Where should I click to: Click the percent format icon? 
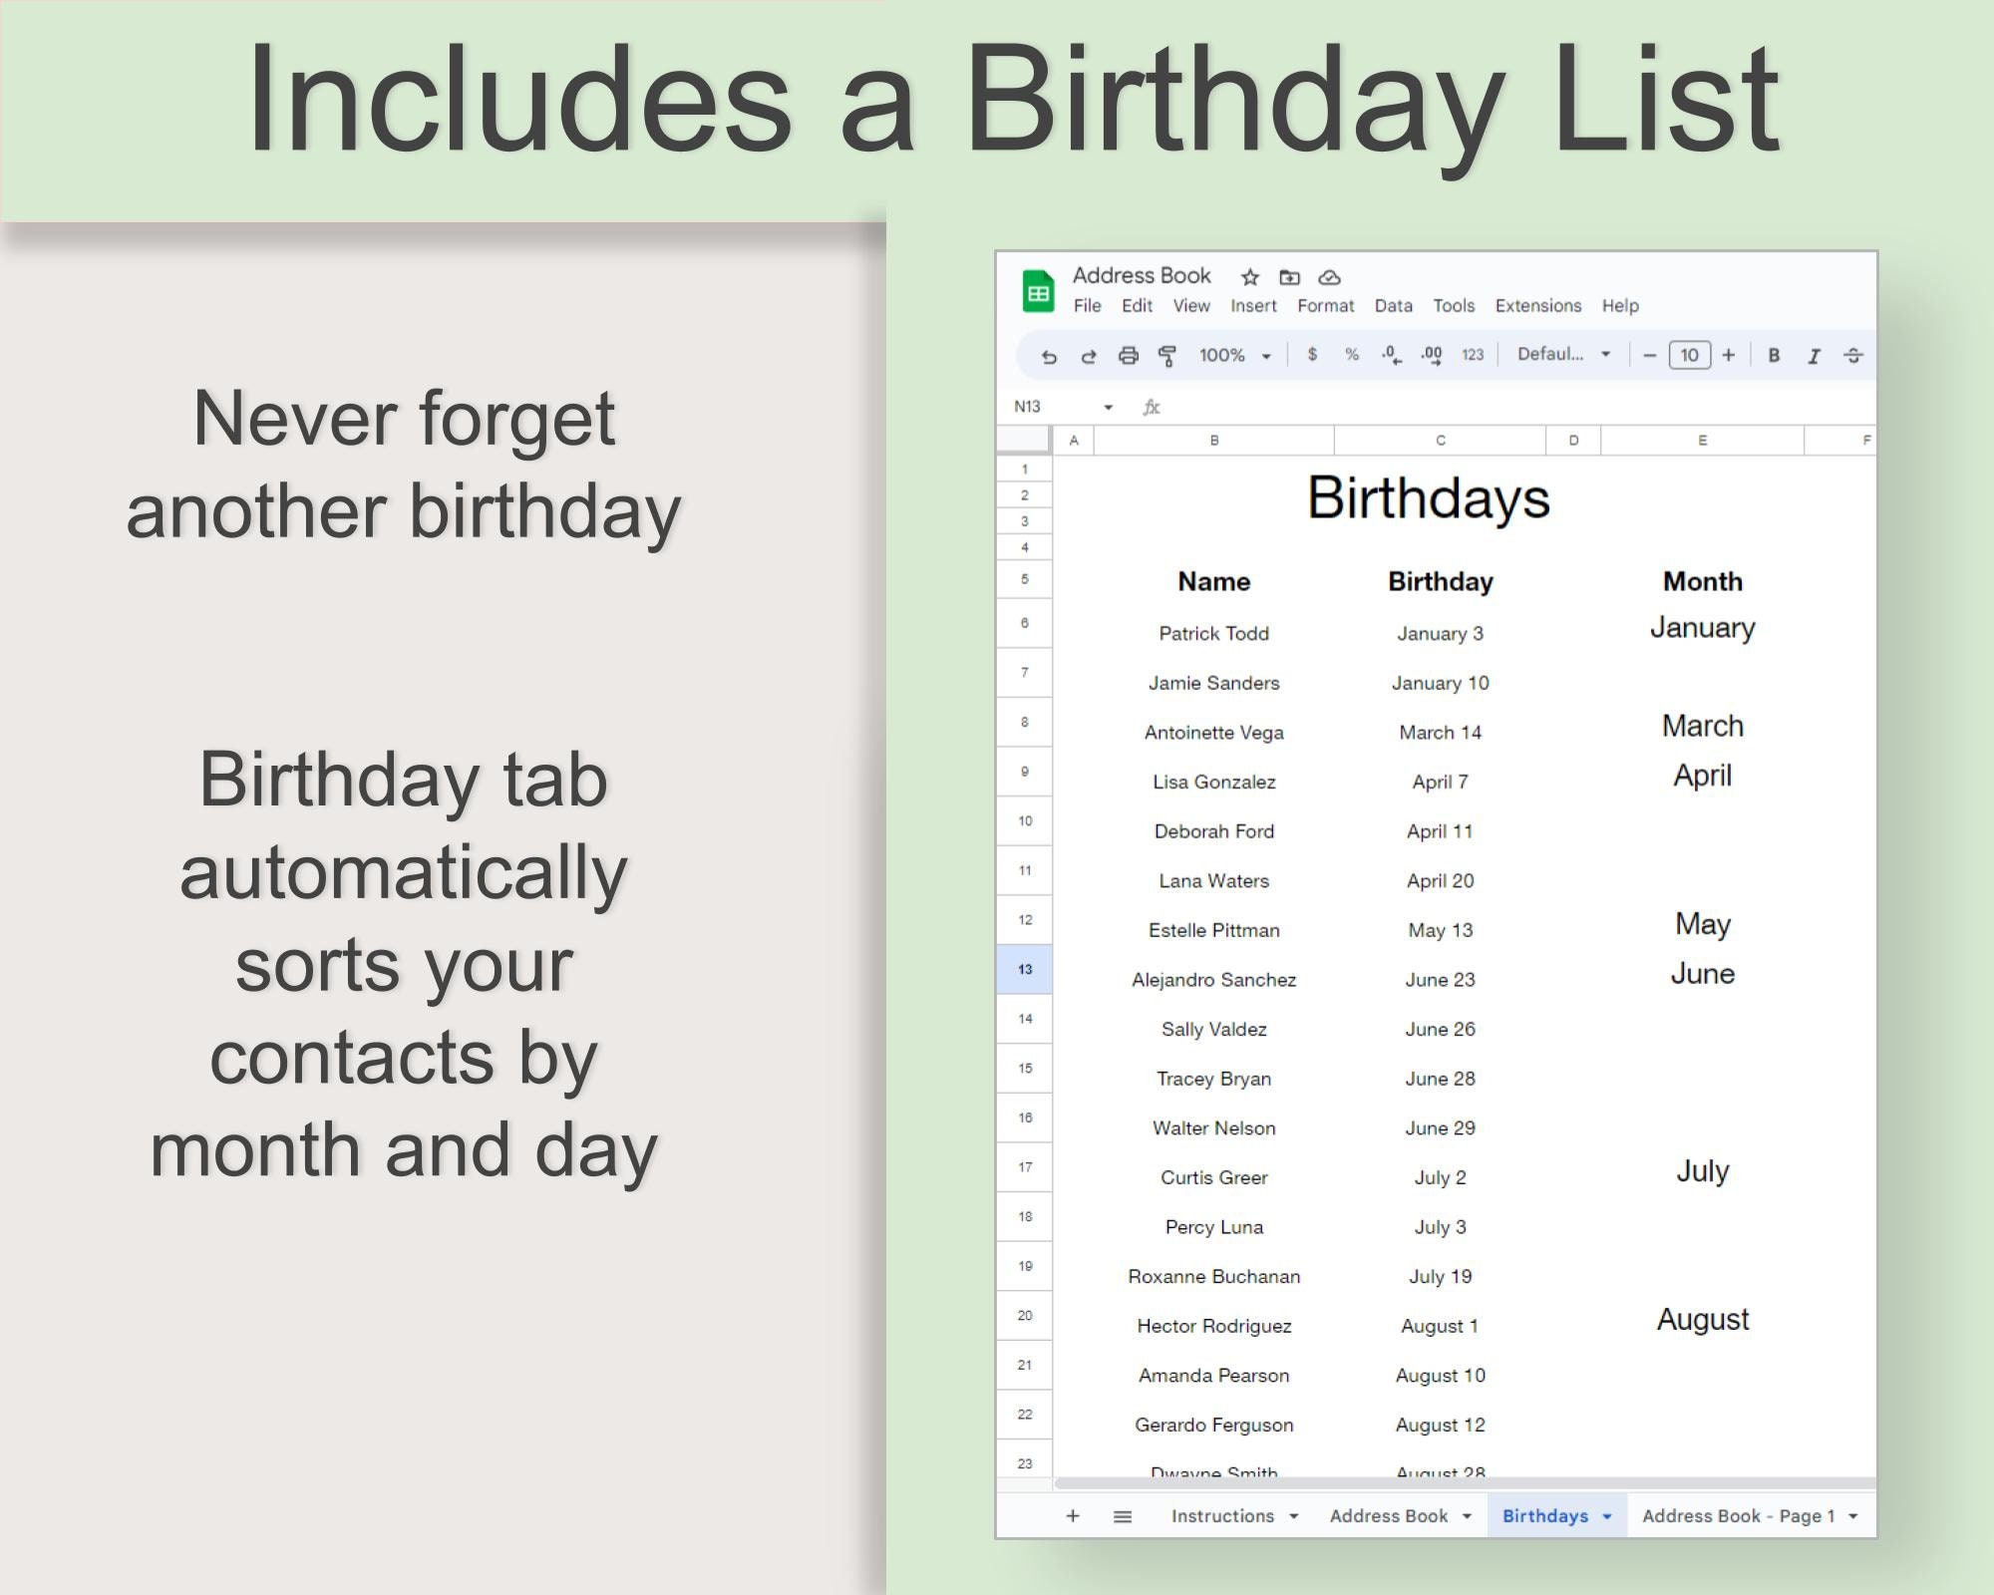point(1351,356)
